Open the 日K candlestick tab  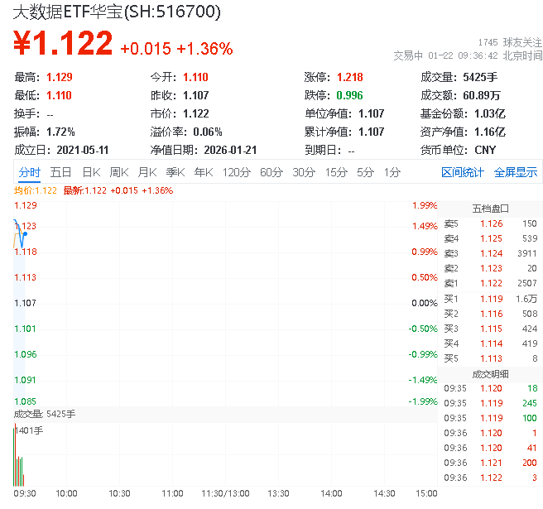(x=90, y=172)
